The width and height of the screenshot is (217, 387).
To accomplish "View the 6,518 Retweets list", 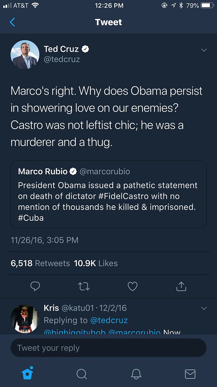I will (40, 263).
